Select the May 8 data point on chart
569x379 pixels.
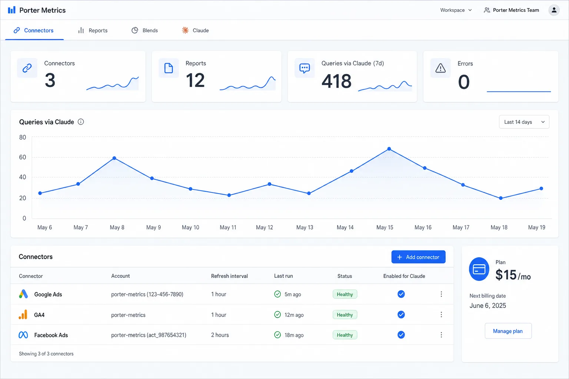point(114,158)
